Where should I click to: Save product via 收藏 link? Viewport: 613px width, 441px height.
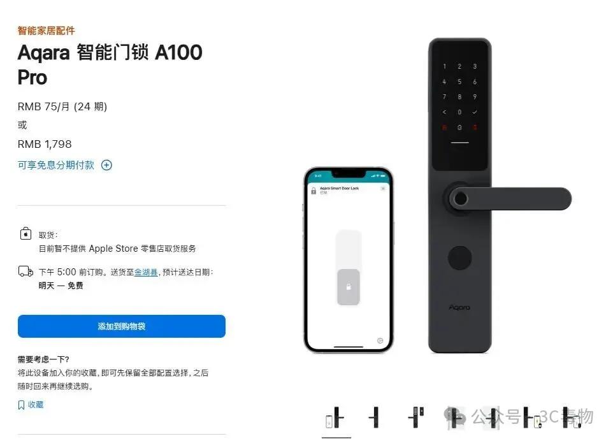click(36, 405)
